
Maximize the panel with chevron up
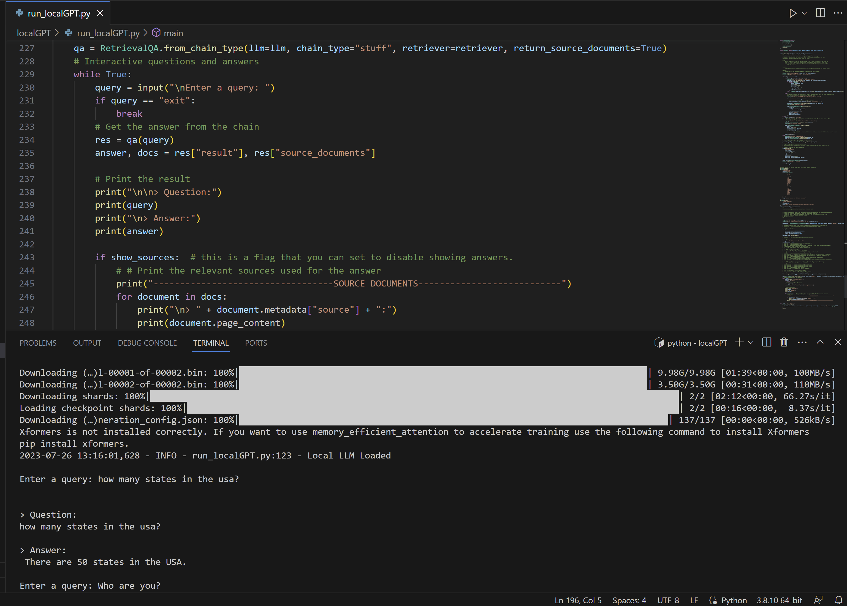(x=820, y=342)
